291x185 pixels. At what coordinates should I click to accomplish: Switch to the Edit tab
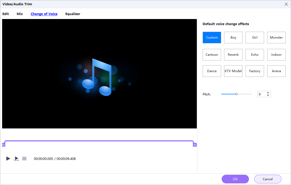tap(6, 14)
